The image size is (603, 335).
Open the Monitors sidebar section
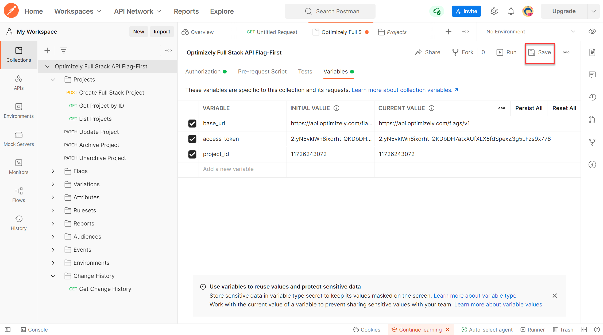[19, 167]
